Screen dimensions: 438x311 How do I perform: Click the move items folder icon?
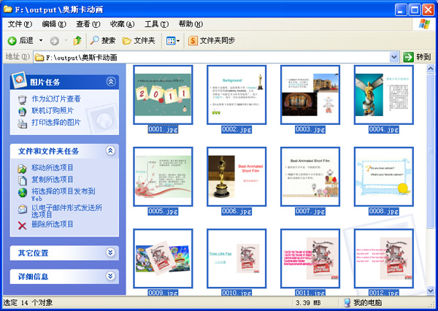[22, 169]
